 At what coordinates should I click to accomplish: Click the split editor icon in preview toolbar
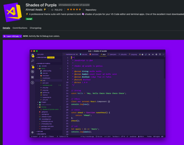160,54
